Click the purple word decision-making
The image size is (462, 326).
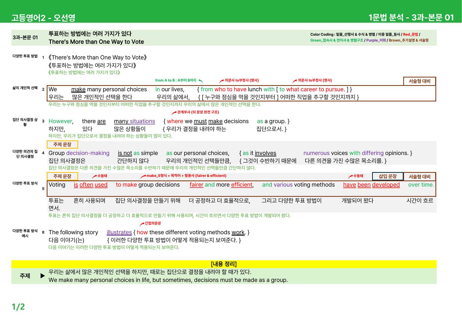click(88, 153)
